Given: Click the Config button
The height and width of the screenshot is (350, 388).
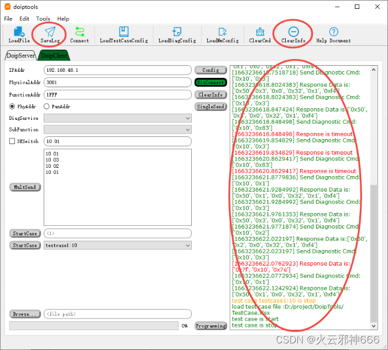Looking at the screenshot, I should point(211,70).
